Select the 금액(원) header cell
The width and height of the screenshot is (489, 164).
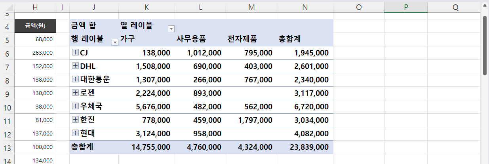click(x=35, y=26)
